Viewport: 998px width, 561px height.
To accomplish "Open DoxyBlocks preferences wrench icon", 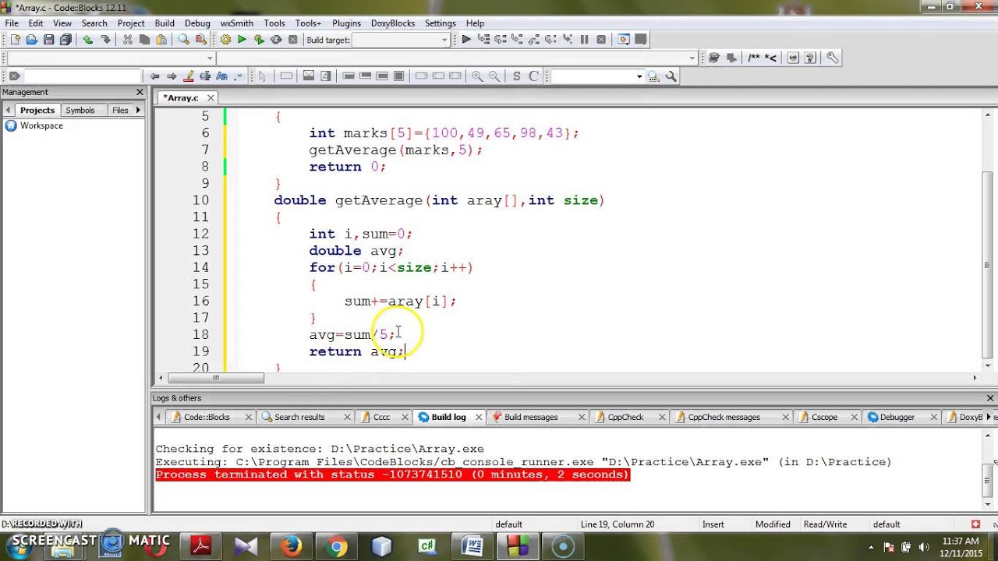I will click(x=832, y=58).
